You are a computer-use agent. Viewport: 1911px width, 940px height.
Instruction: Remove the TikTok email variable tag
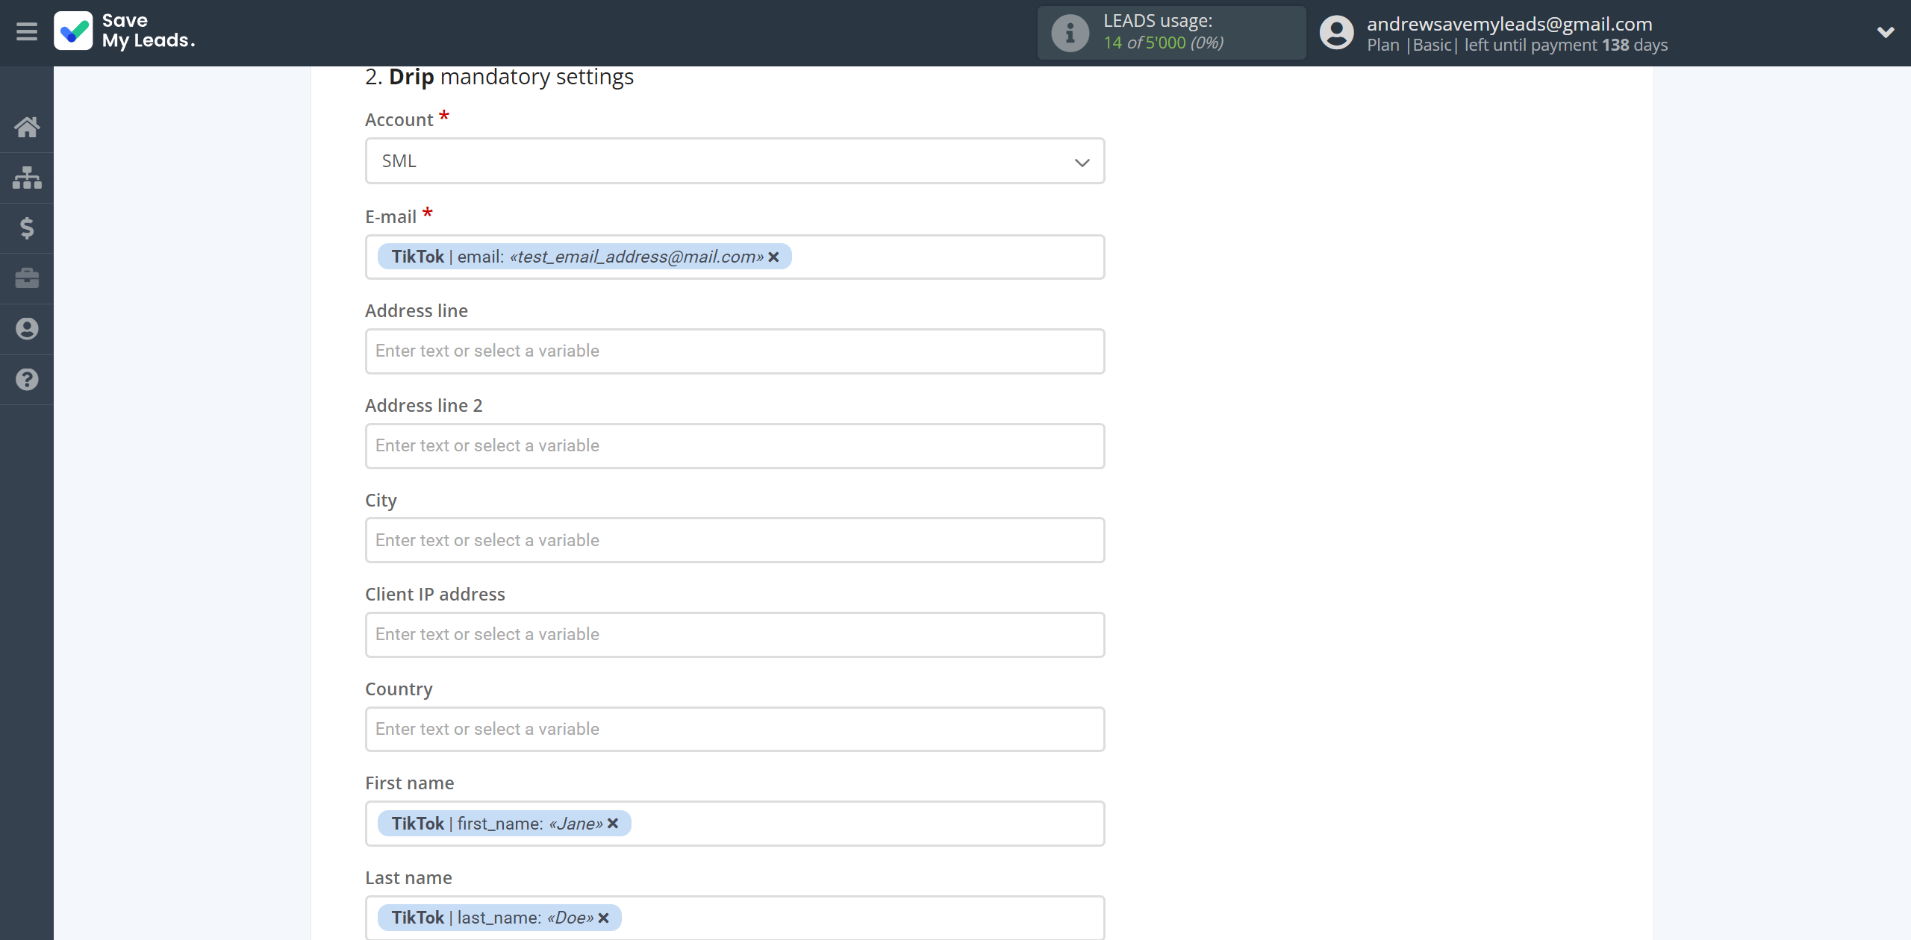click(x=774, y=257)
